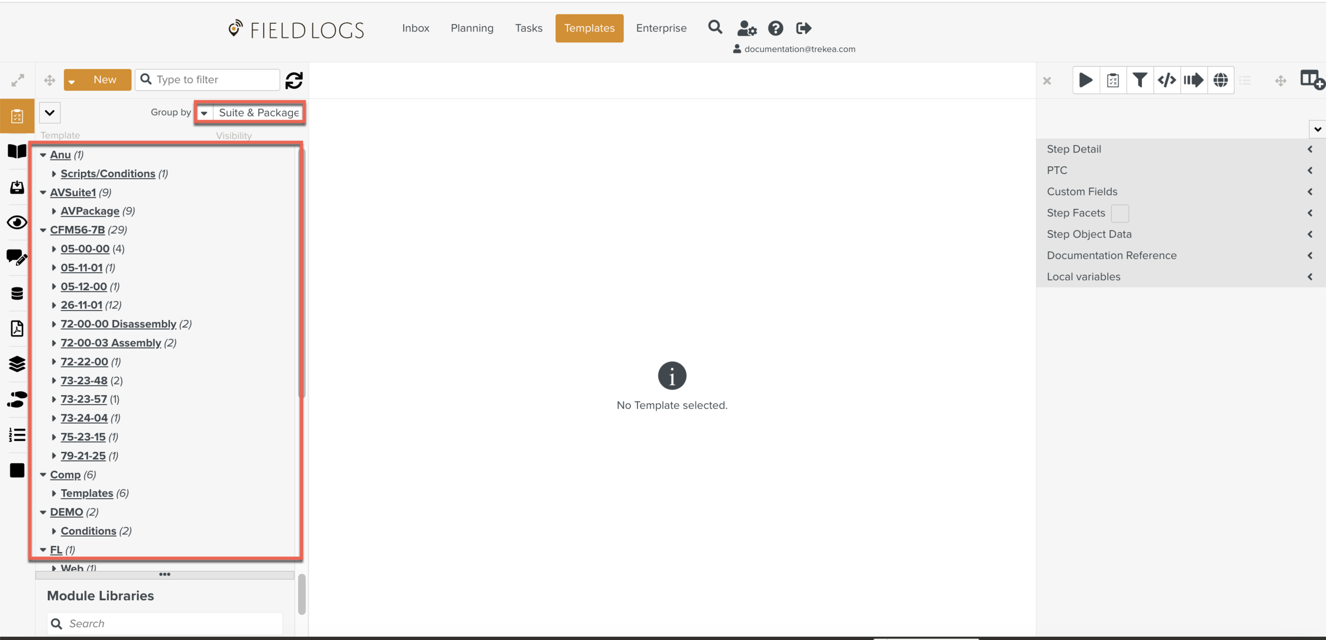Open the Planning menu
Viewport: 1326px width, 640px height.
[472, 28]
